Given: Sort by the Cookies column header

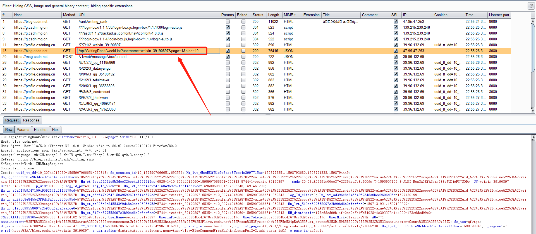Looking at the screenshot, I should pos(448,15).
